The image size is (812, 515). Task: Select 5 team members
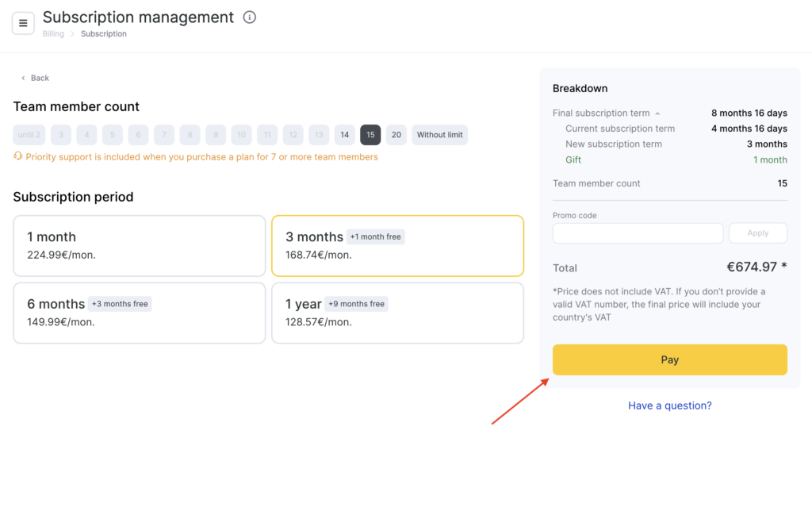[113, 135]
